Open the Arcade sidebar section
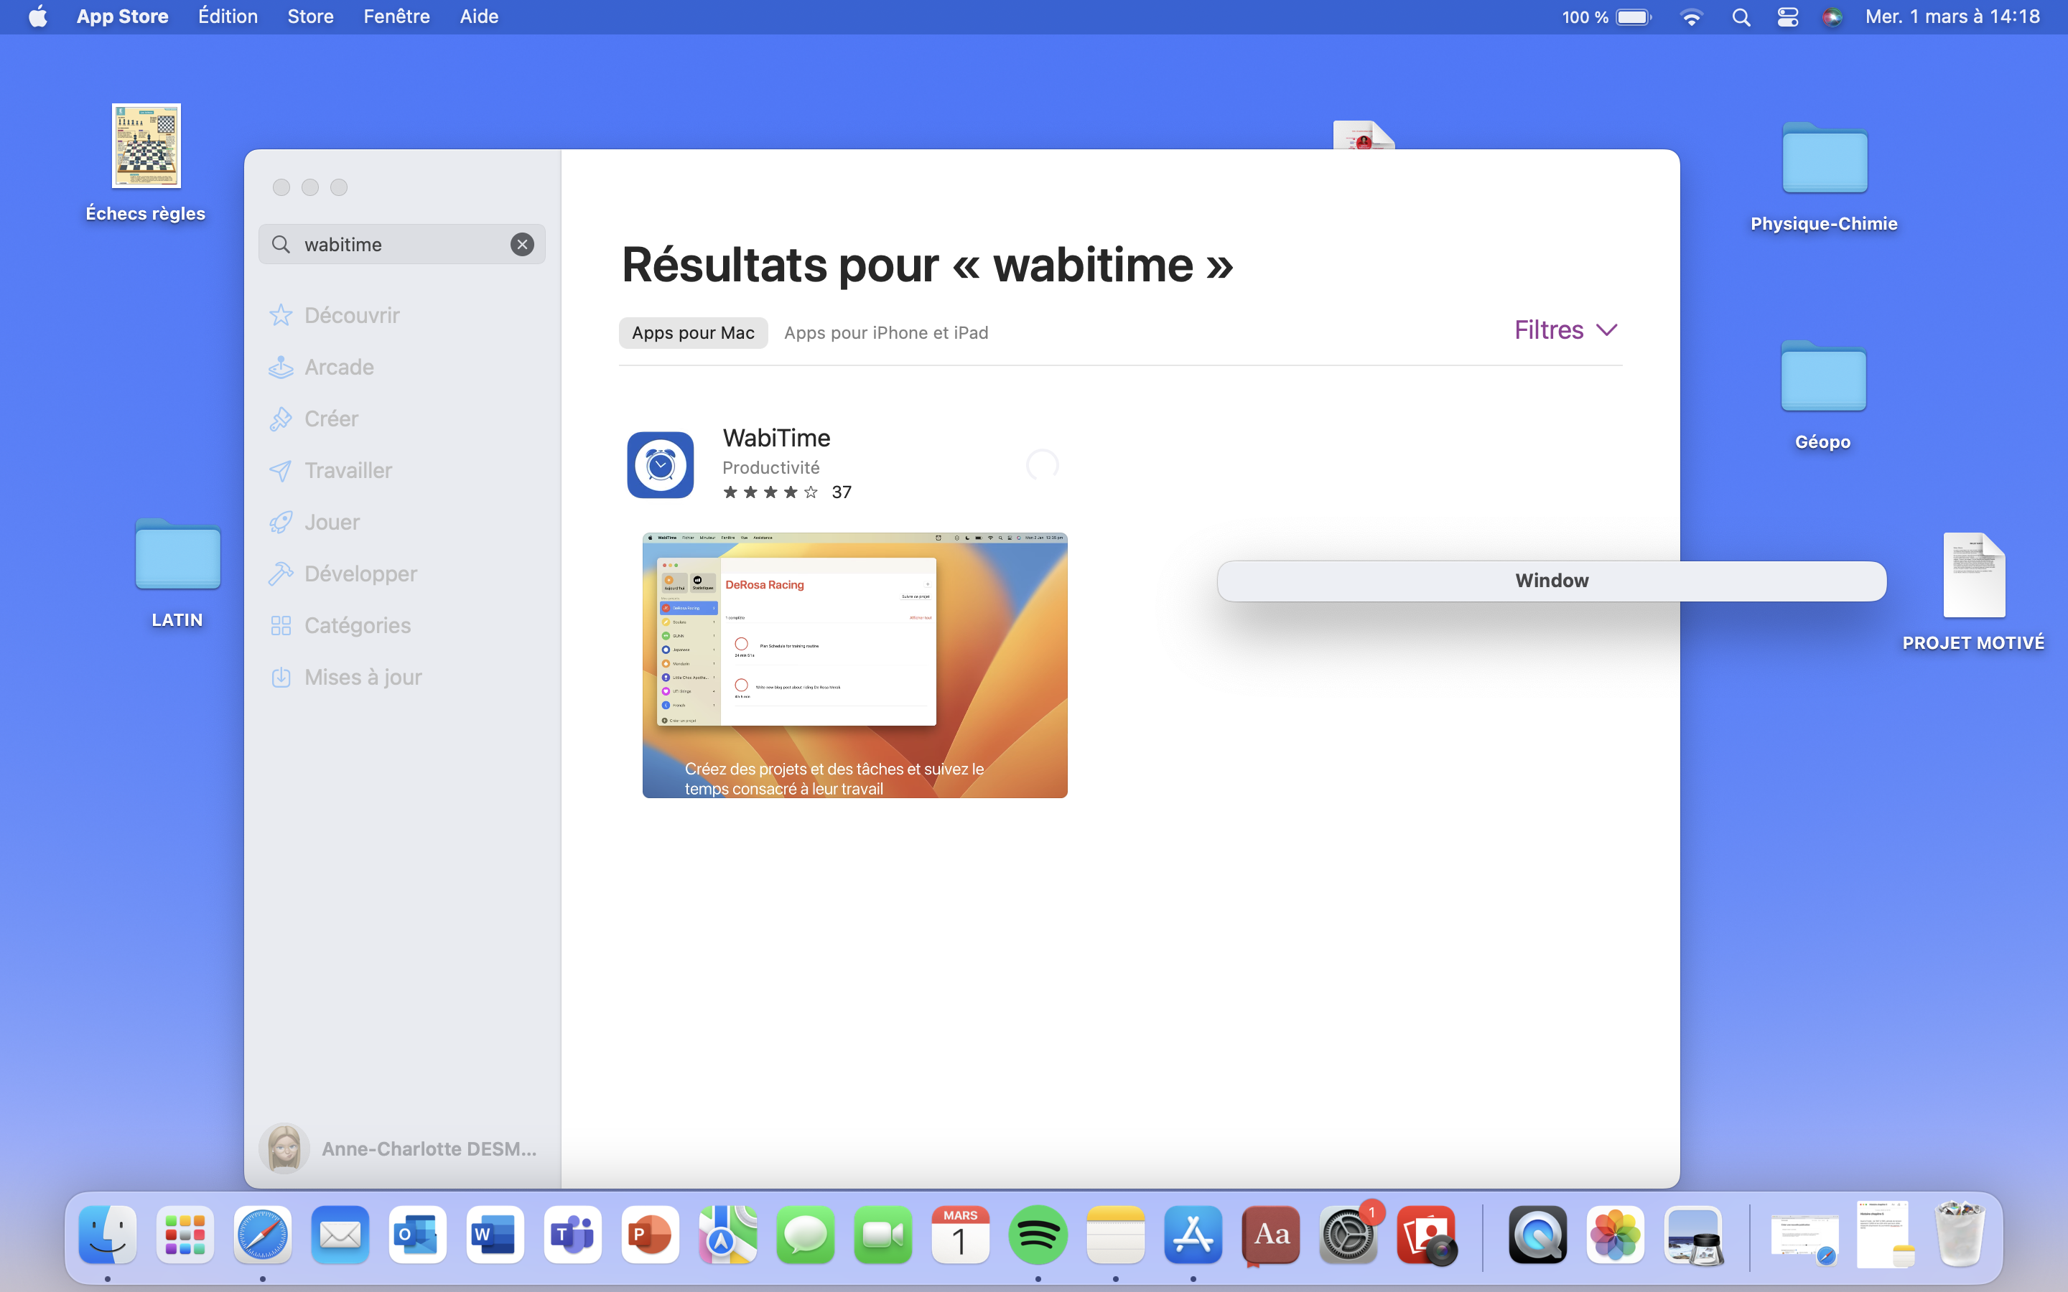2068x1292 pixels. click(x=338, y=368)
